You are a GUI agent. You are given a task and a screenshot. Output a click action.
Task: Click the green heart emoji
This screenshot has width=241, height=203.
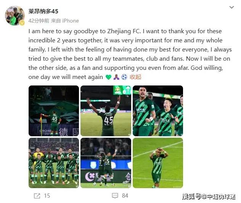coord(109,77)
